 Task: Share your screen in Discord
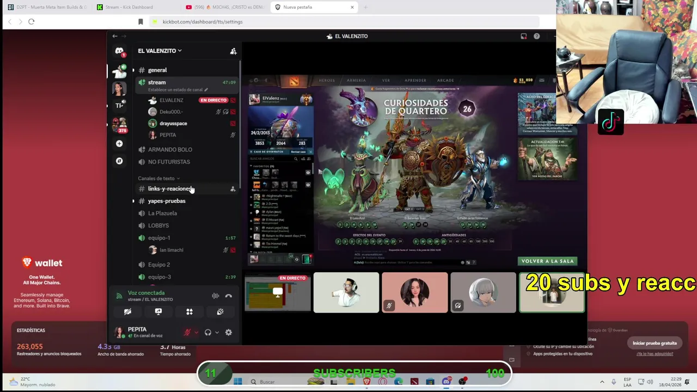point(158,311)
